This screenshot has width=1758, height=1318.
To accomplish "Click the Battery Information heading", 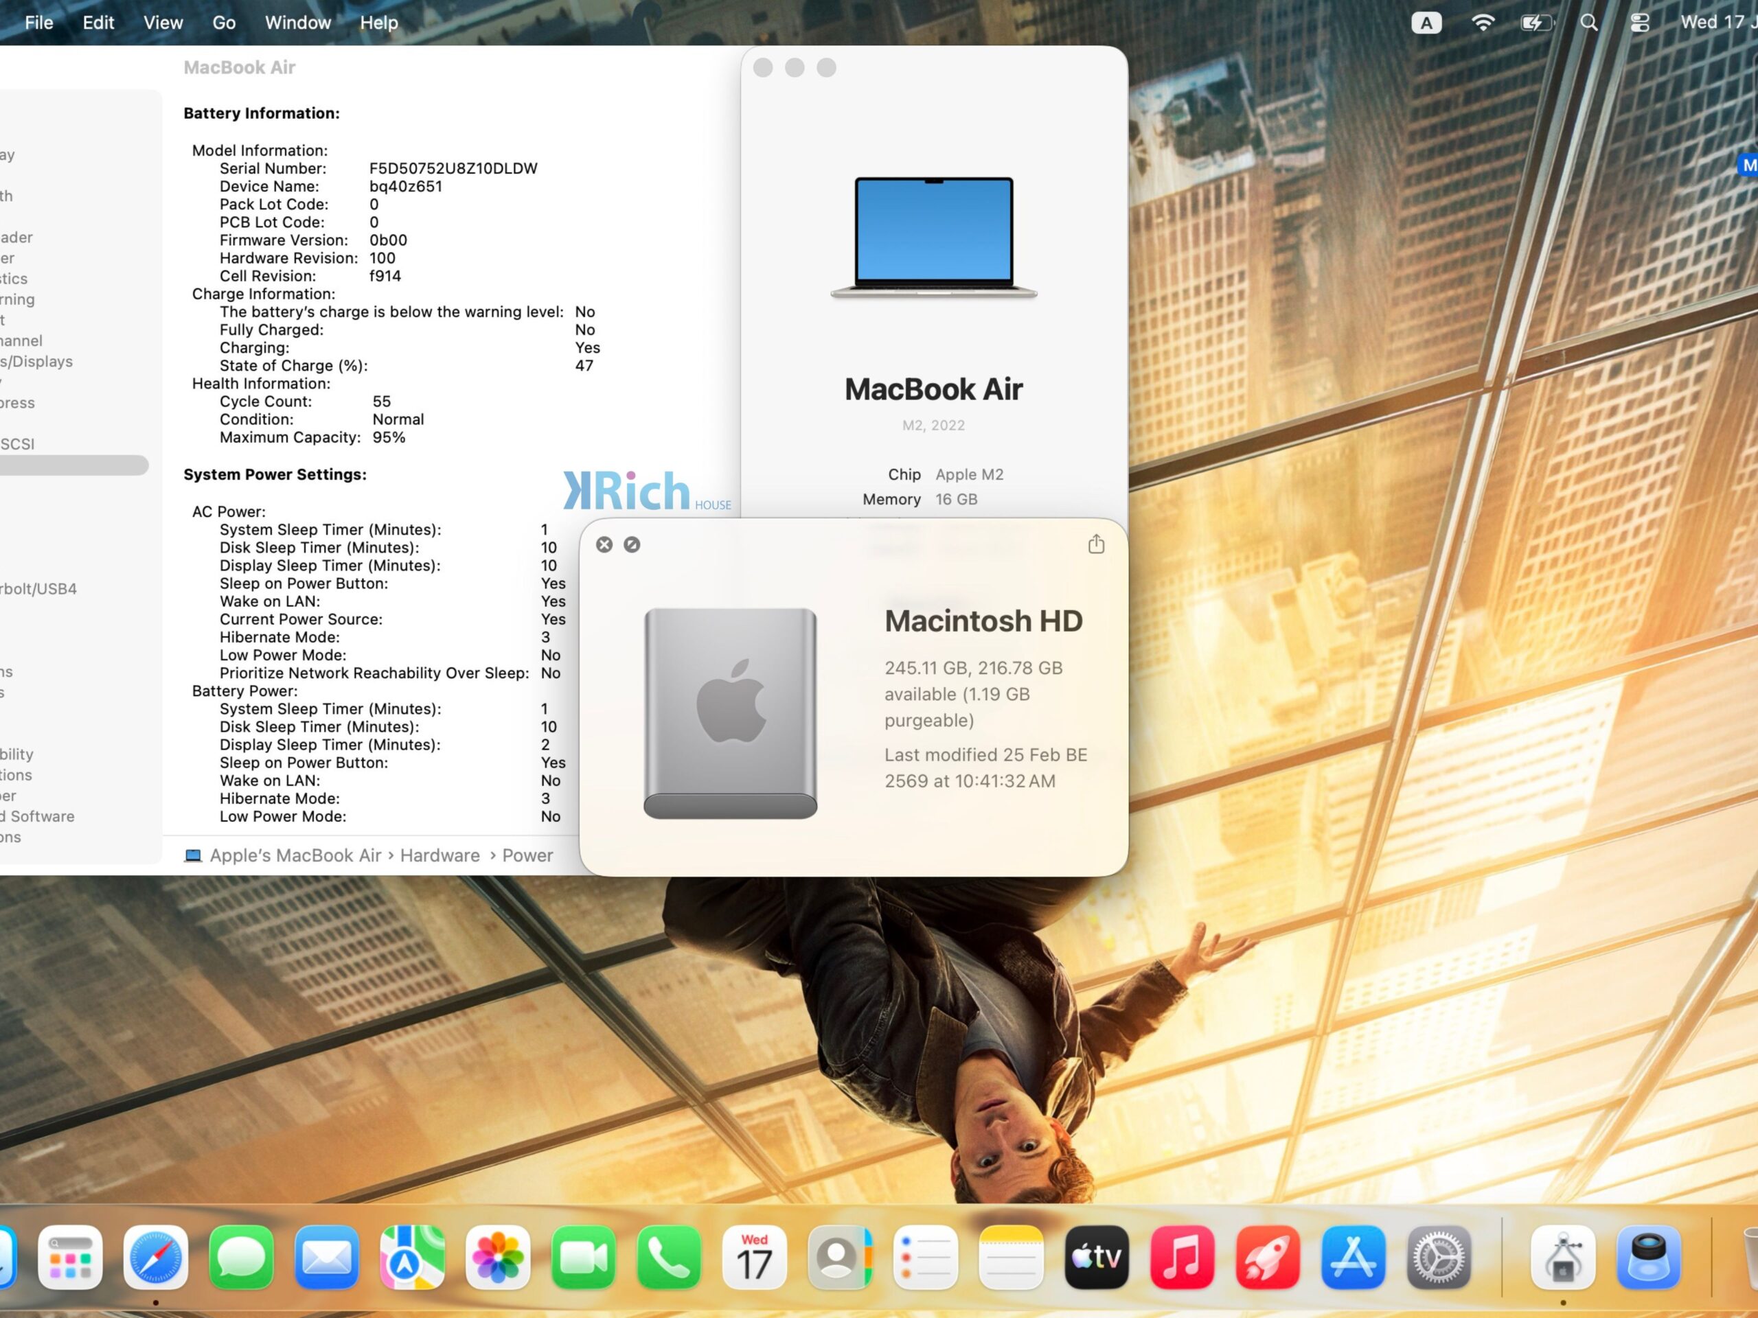I will click(x=262, y=113).
